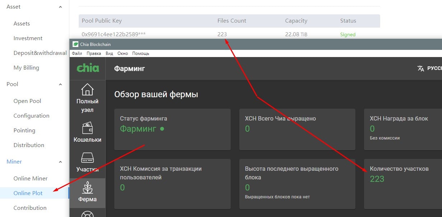Click the 22.08 TiB capacity value

coord(296,34)
